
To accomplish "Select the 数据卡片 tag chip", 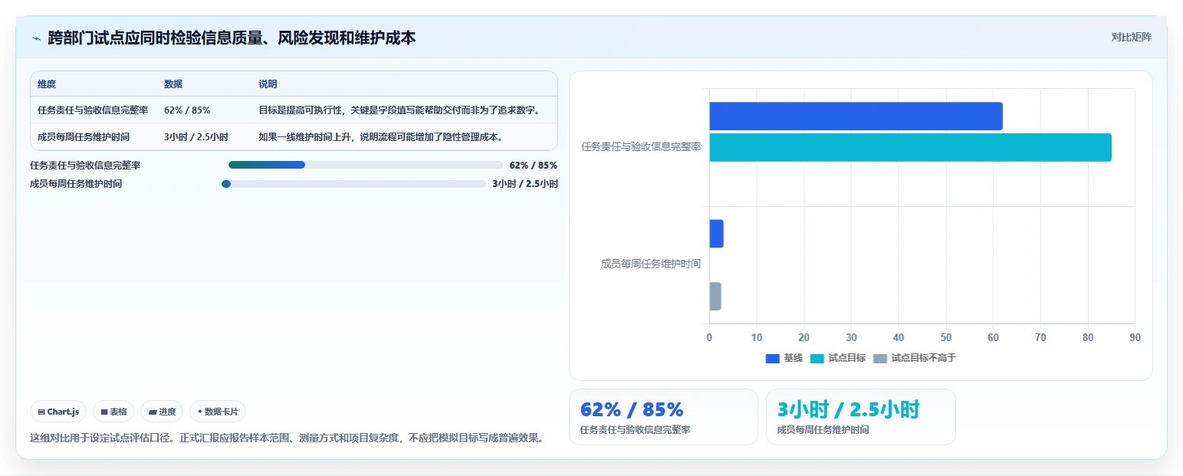I will (x=218, y=412).
